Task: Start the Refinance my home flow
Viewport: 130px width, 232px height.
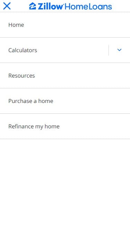Action: click(x=65, y=127)
